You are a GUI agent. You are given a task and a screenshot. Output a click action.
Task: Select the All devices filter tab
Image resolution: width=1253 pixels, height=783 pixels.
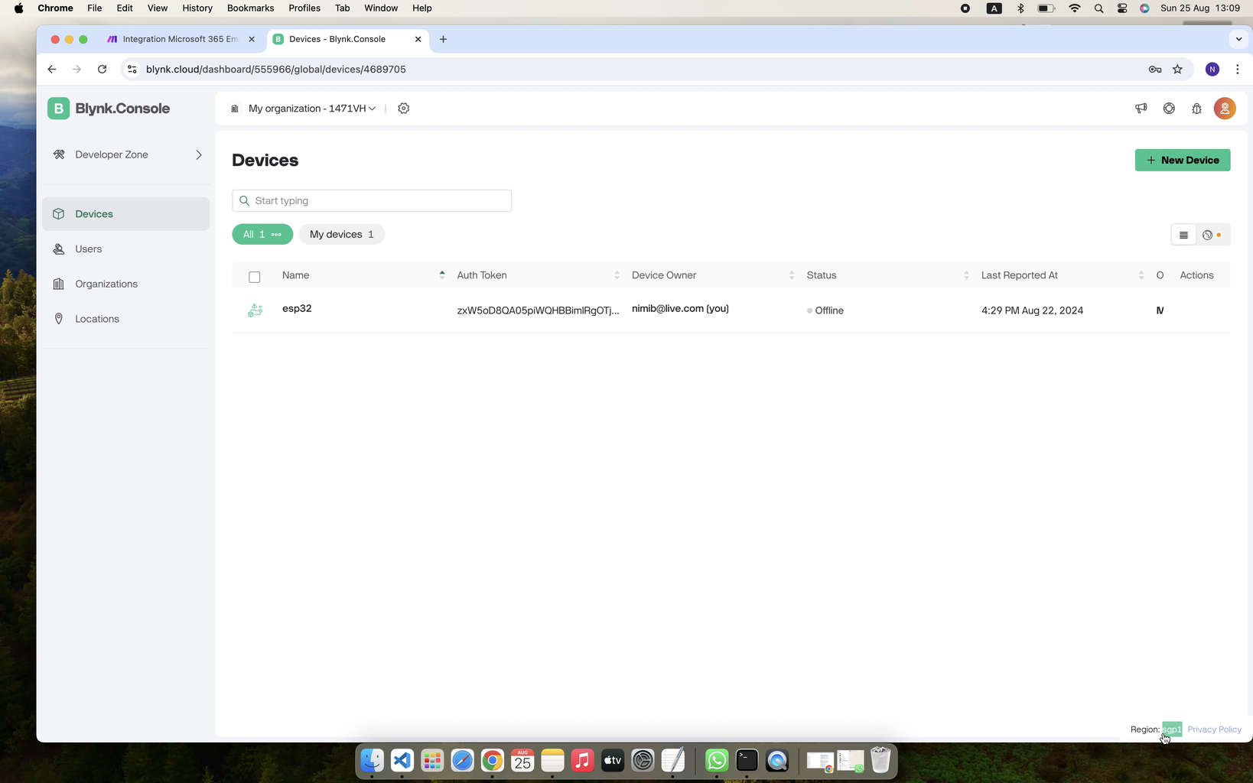click(x=262, y=235)
